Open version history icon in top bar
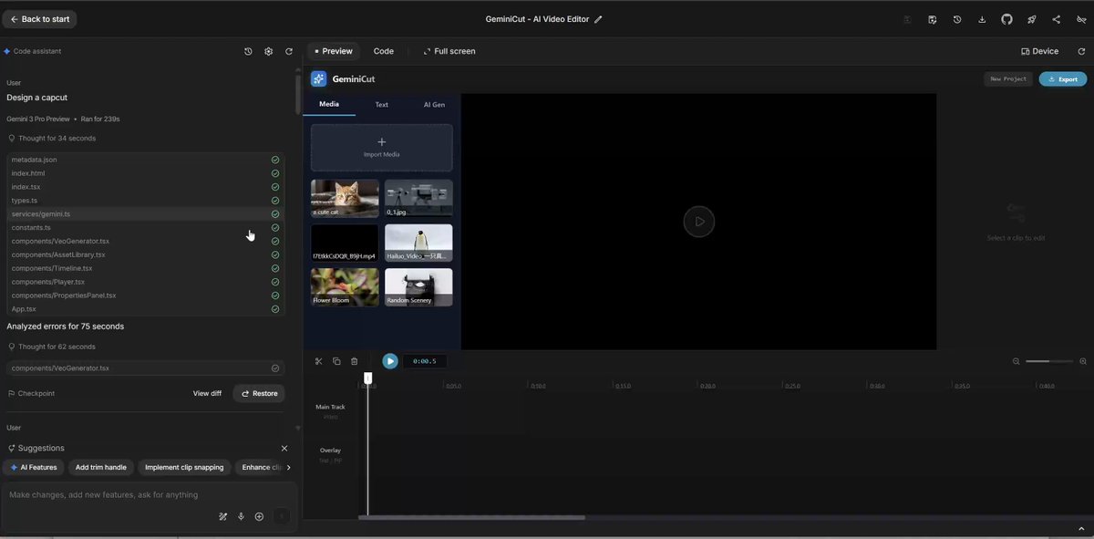This screenshot has height=539, width=1094. click(x=957, y=19)
